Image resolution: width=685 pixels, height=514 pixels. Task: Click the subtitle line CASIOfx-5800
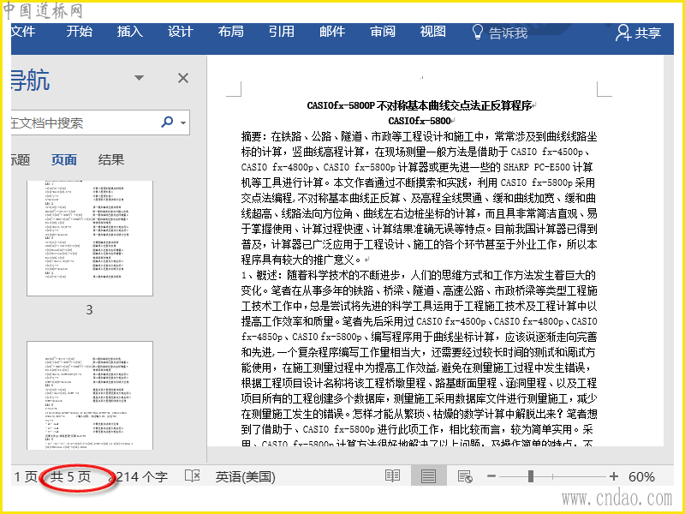pos(420,121)
